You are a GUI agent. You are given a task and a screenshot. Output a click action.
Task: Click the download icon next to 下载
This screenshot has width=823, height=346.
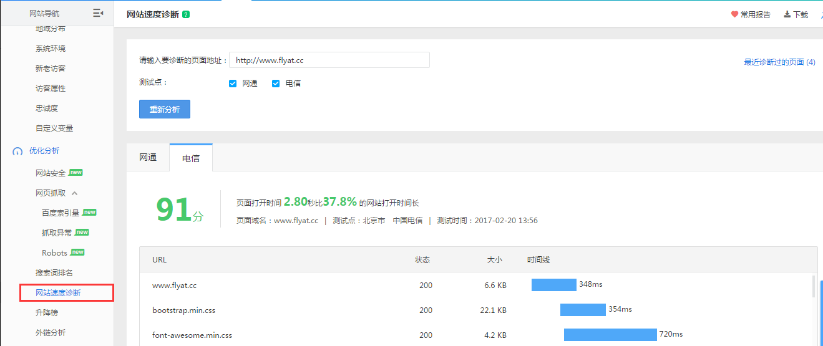coord(787,14)
